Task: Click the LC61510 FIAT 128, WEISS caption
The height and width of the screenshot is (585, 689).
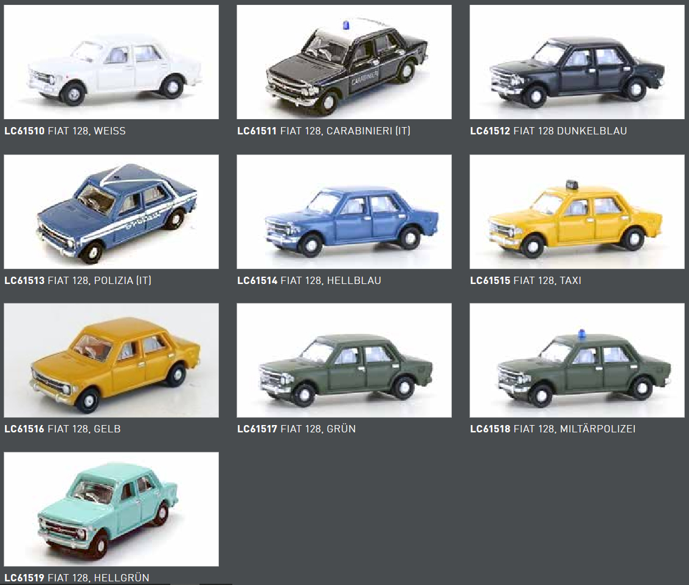Action: pos(65,131)
